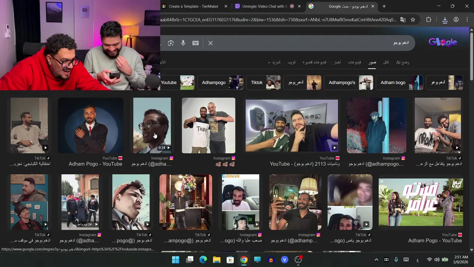Select the الكل (All) search tab
474x267 pixels.
(386, 62)
